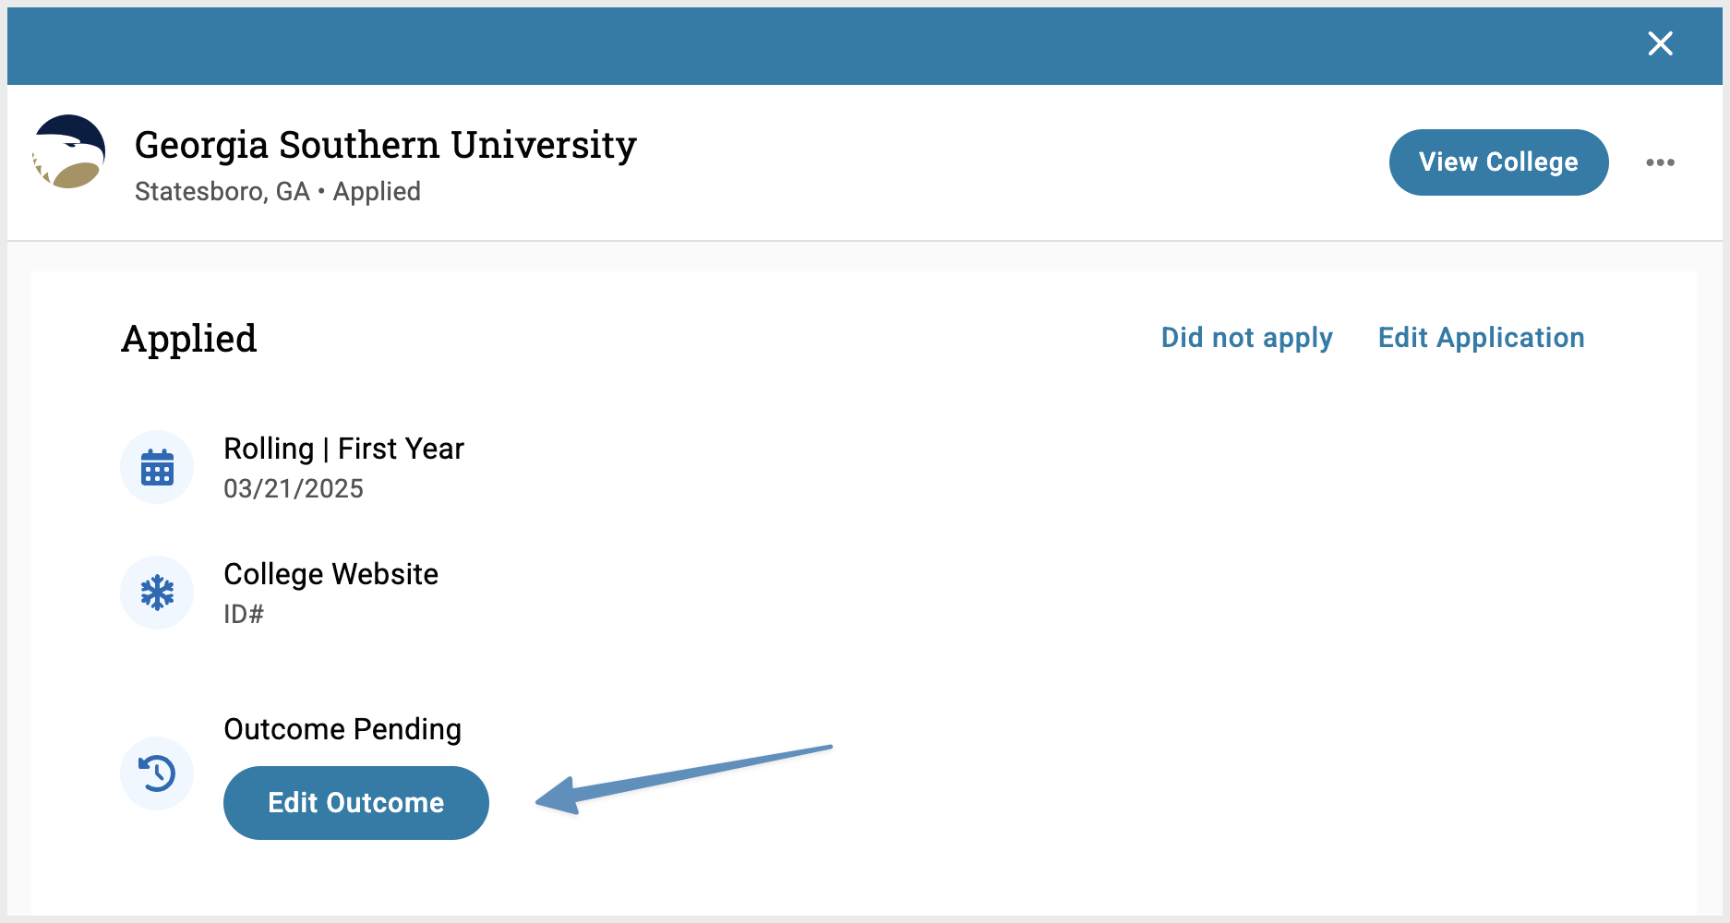Click the Georgia Southern University title
The width and height of the screenshot is (1730, 923).
tap(386, 146)
